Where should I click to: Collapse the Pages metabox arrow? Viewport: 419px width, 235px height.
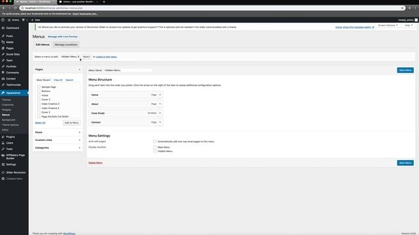point(79,70)
